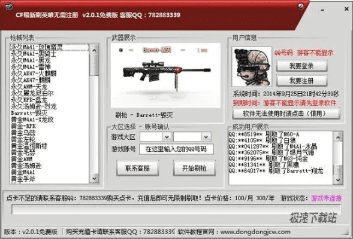Screen dimensions: 353x239
Task: Select 永久M4A1-黑骑士 in weapon list
Action: (x=34, y=54)
